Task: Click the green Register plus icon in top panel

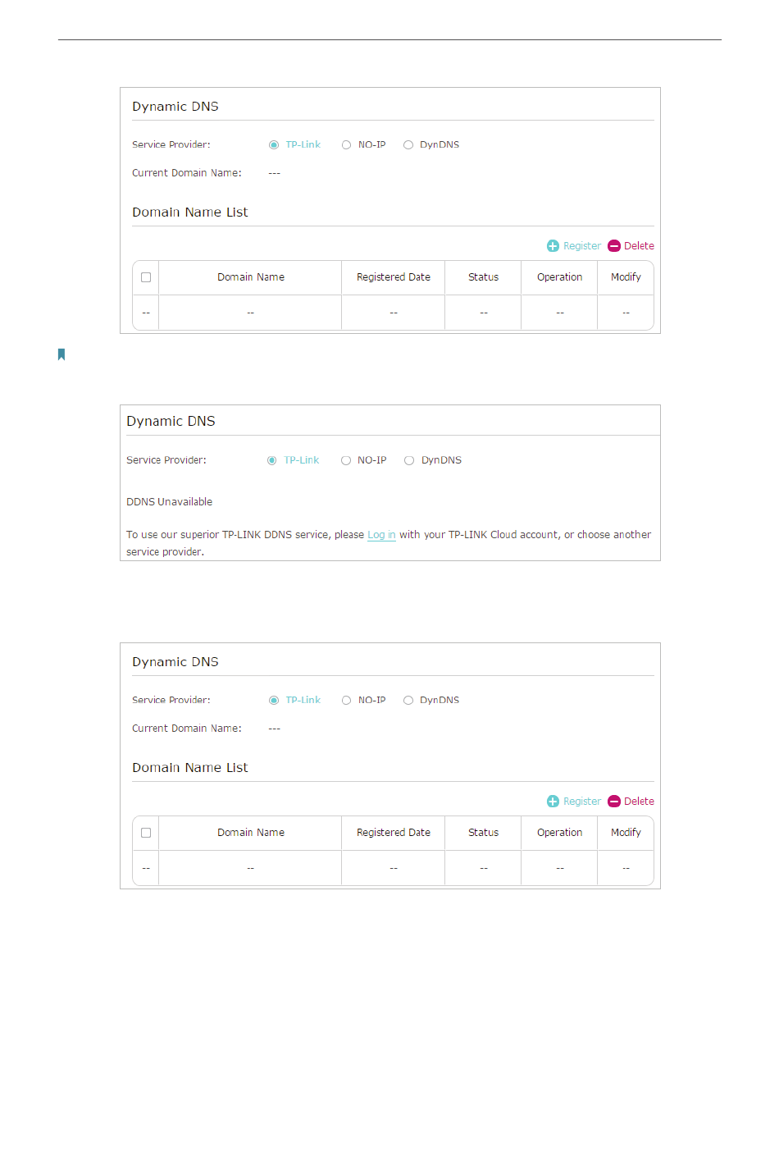Action: pos(553,246)
